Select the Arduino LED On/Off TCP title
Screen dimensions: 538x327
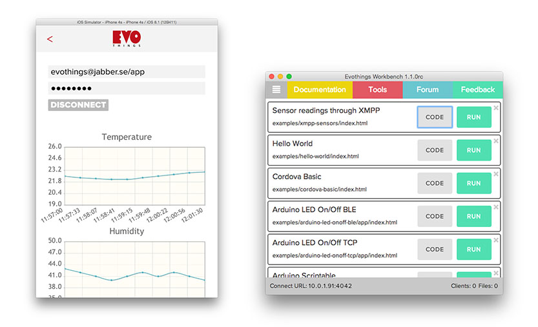315,243
